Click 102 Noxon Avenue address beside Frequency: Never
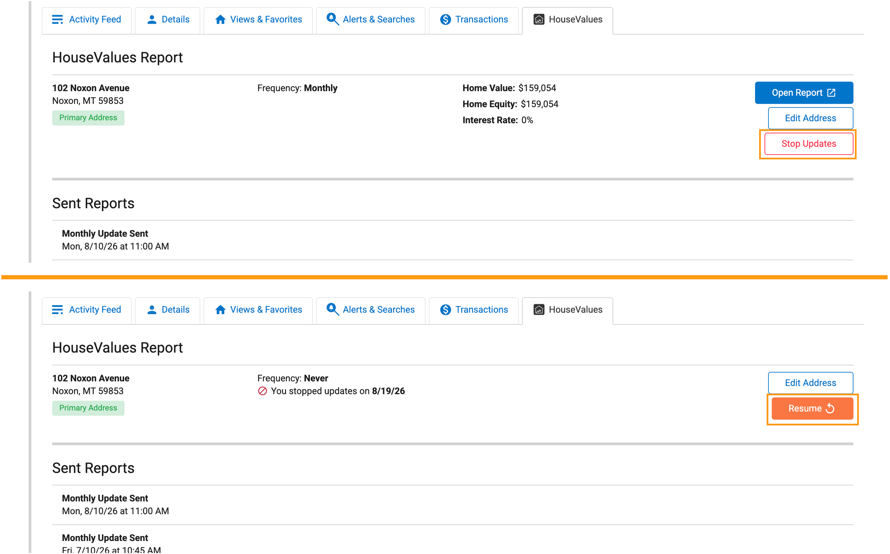Image resolution: width=890 pixels, height=554 pixels. coord(91,378)
